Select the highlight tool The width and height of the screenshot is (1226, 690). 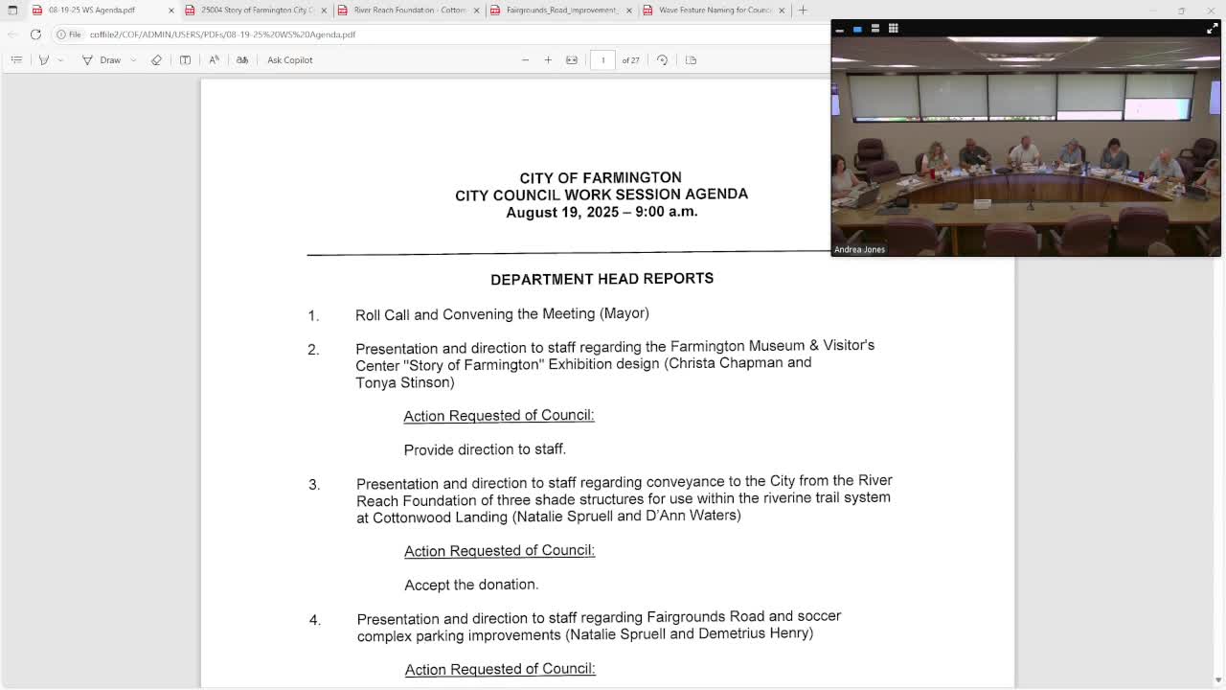pyautogui.click(x=43, y=59)
